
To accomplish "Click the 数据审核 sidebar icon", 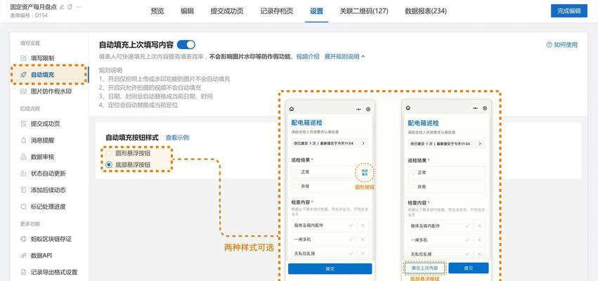I will tap(23, 157).
